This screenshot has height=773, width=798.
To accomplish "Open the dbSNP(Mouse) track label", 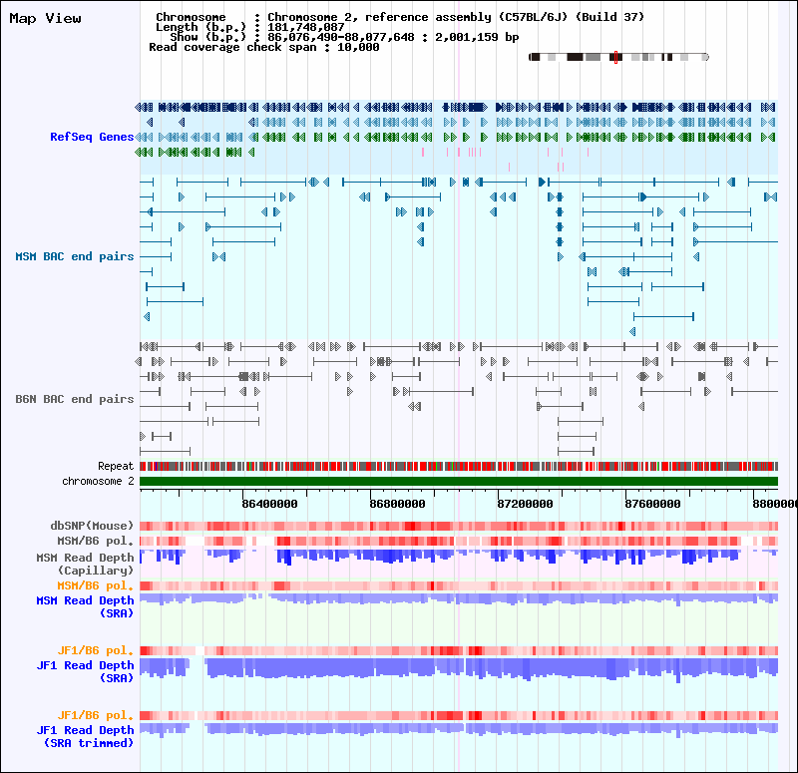I will (93, 526).
